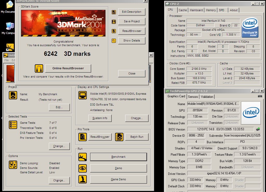This screenshot has height=192, width=266.
Task: Click the Online ResultBrowser button
Action: tap(68, 68)
